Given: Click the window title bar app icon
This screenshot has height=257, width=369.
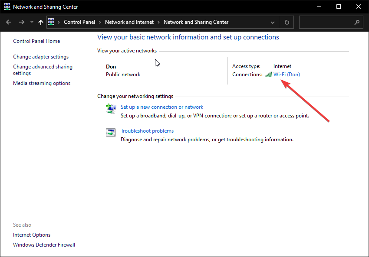Looking at the screenshot, I should 7,7.
